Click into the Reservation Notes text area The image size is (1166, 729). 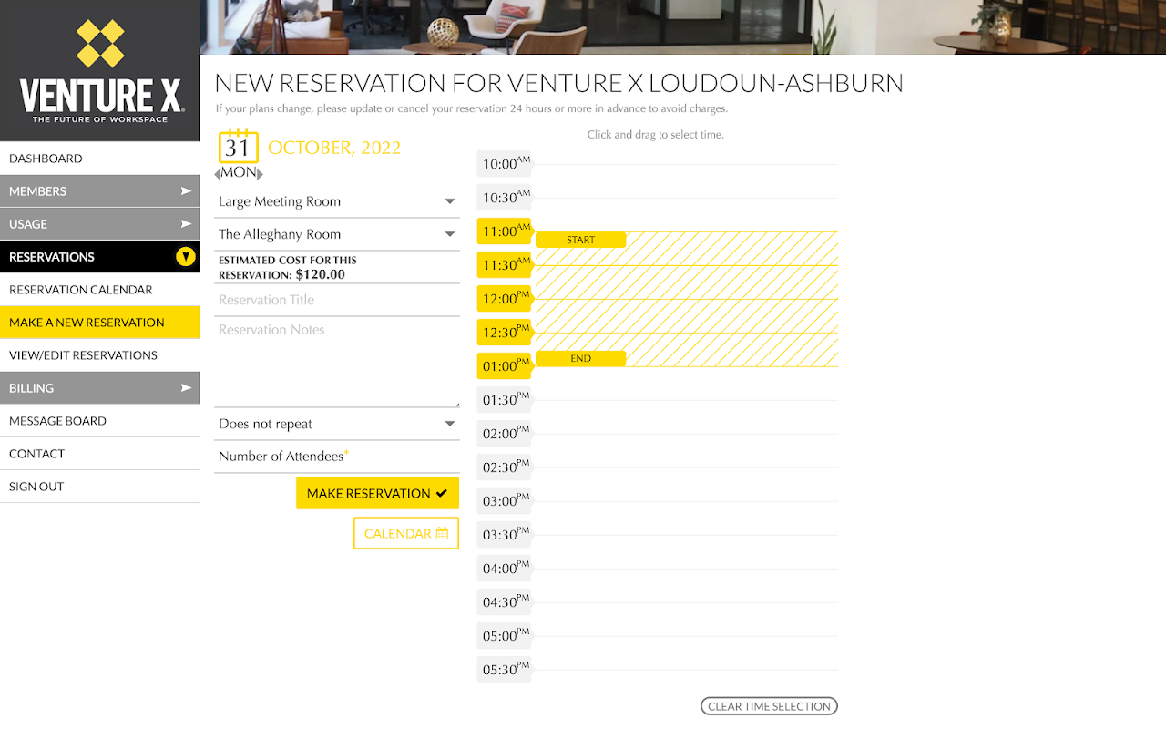tap(337, 362)
